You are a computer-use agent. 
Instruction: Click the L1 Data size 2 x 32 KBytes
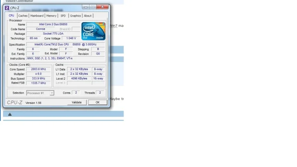click(79, 69)
